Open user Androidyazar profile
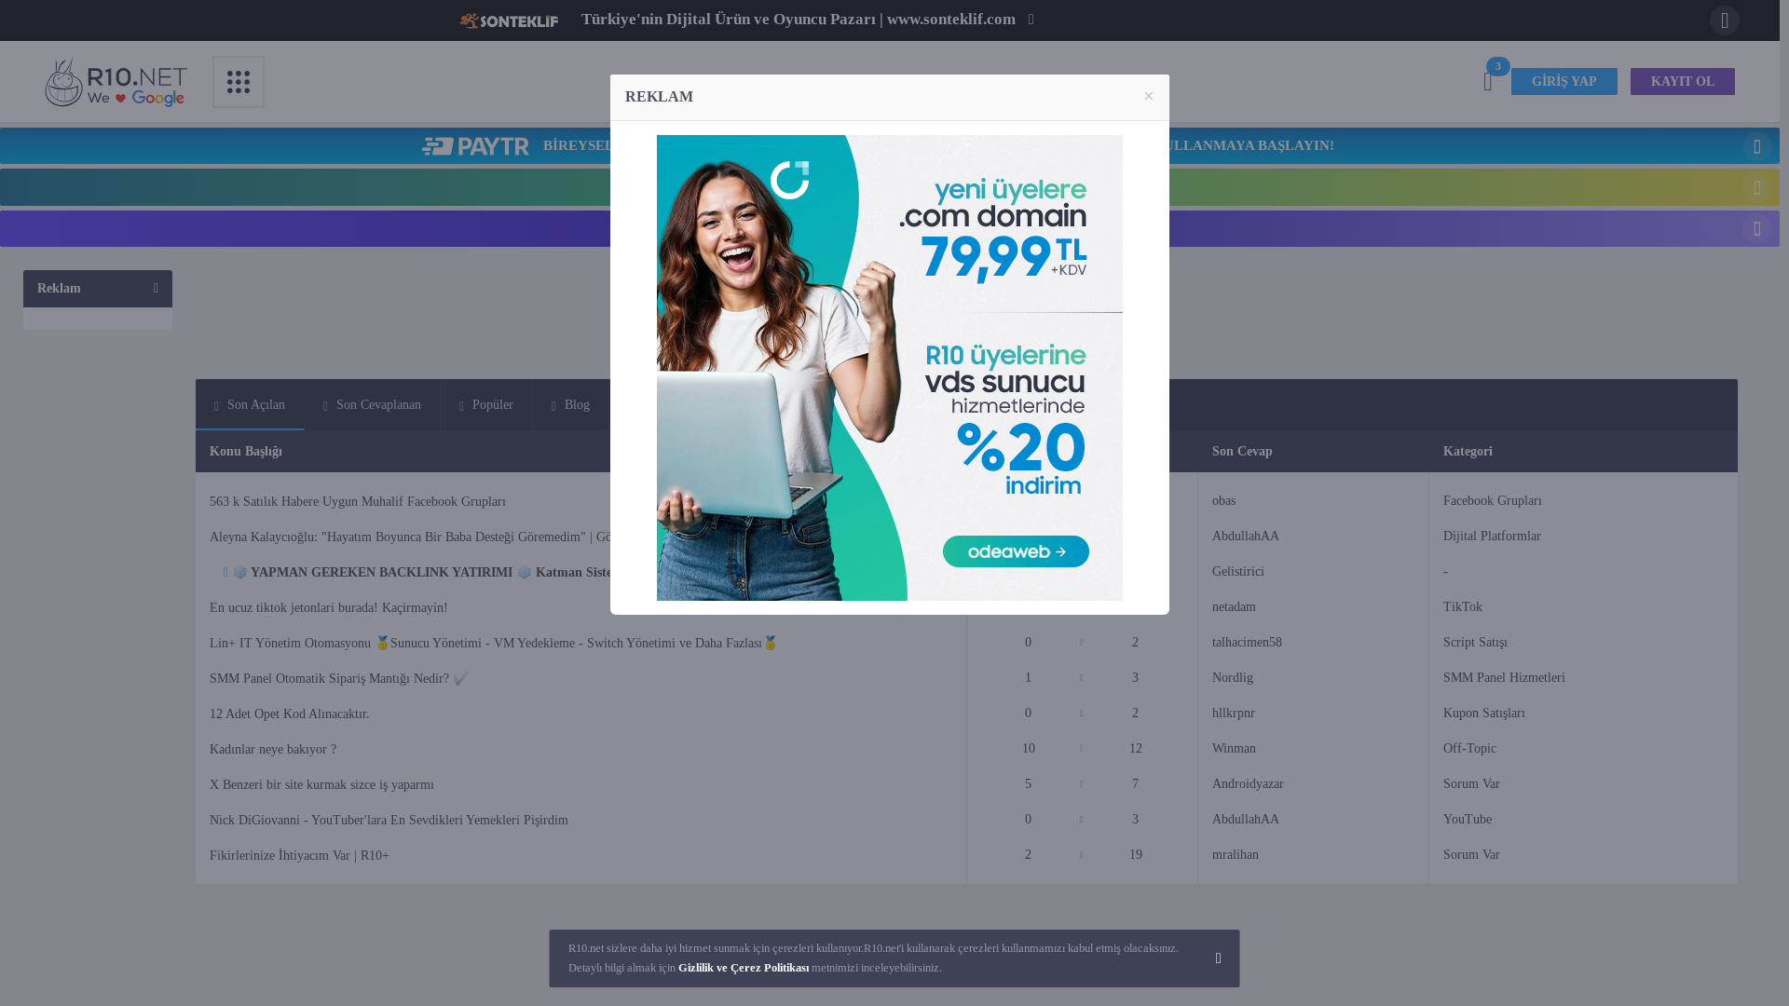The height and width of the screenshot is (1006, 1789). tap(1248, 784)
